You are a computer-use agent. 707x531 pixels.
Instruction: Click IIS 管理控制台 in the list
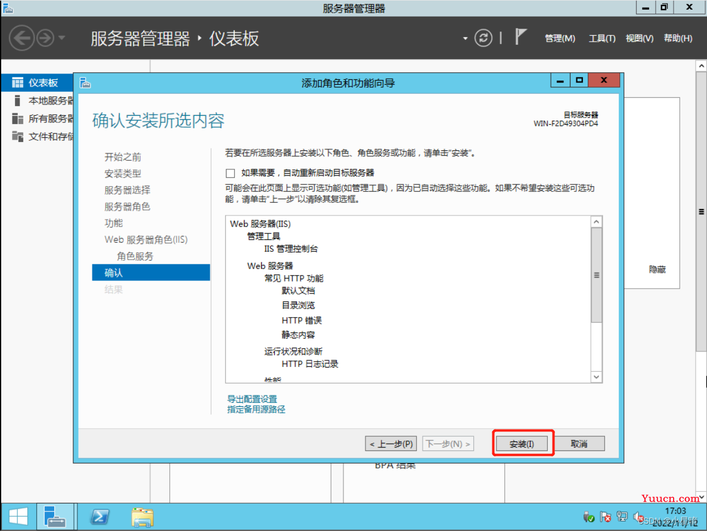click(x=291, y=249)
